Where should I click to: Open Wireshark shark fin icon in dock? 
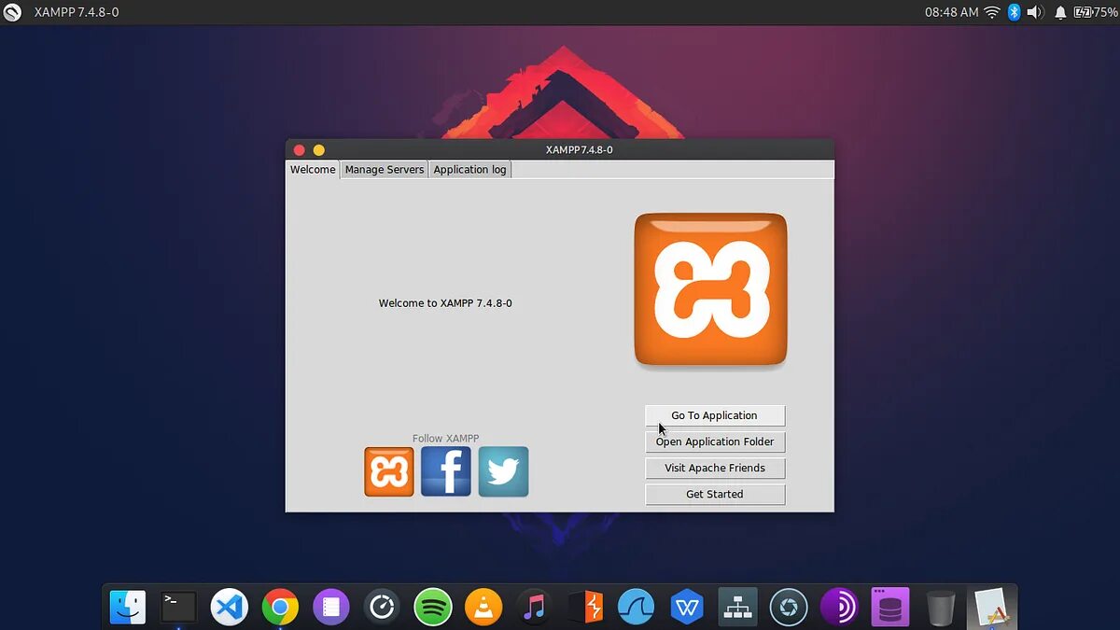636,608
